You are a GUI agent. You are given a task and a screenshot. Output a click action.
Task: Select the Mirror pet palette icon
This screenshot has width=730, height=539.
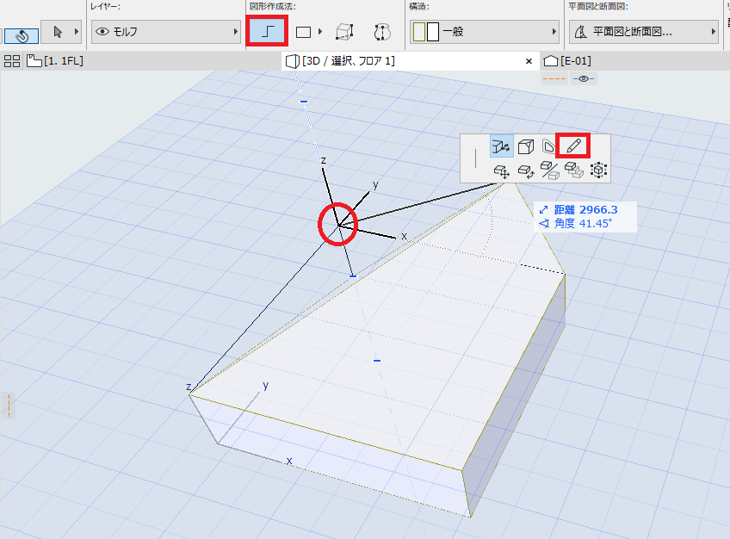tap(550, 170)
